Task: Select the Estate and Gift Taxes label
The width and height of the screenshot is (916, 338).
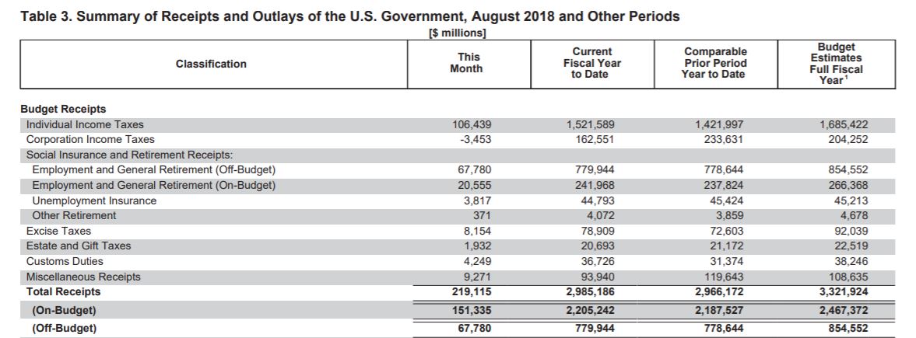Action: (x=79, y=246)
